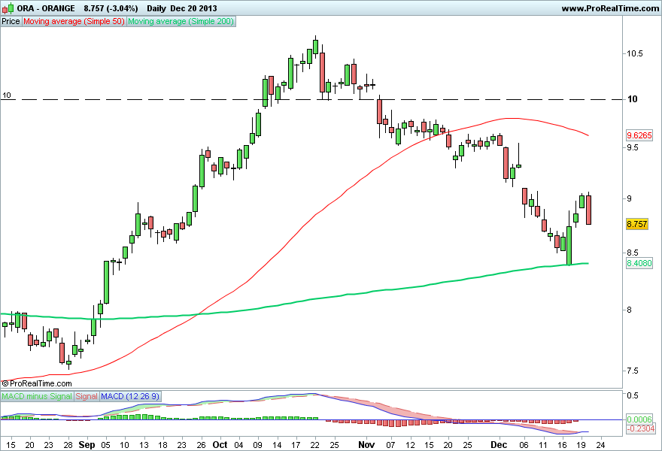The image size is (662, 451).
Task: Click the Dec month label on date axis
Action: pyautogui.click(x=500, y=445)
